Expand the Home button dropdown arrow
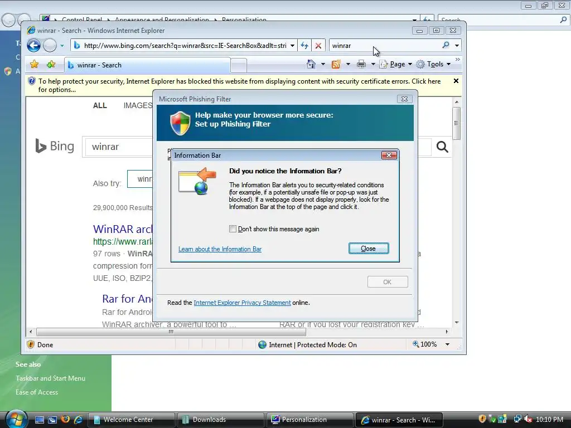Screen dimensions: 571x428 point(323,65)
